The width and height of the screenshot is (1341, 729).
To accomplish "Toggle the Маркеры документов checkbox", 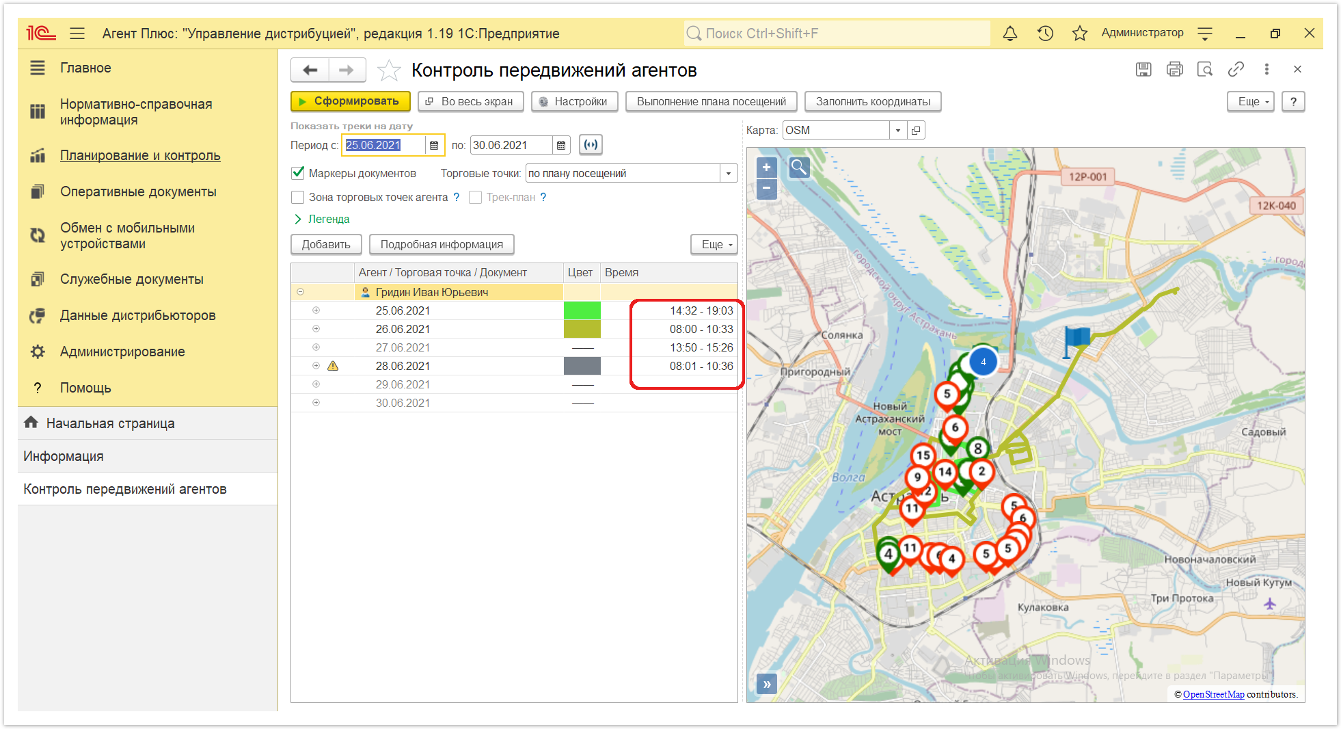I will point(298,173).
